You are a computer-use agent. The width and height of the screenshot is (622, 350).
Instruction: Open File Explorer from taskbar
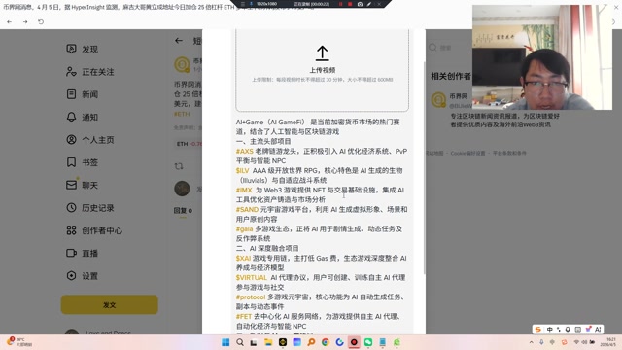point(268,342)
